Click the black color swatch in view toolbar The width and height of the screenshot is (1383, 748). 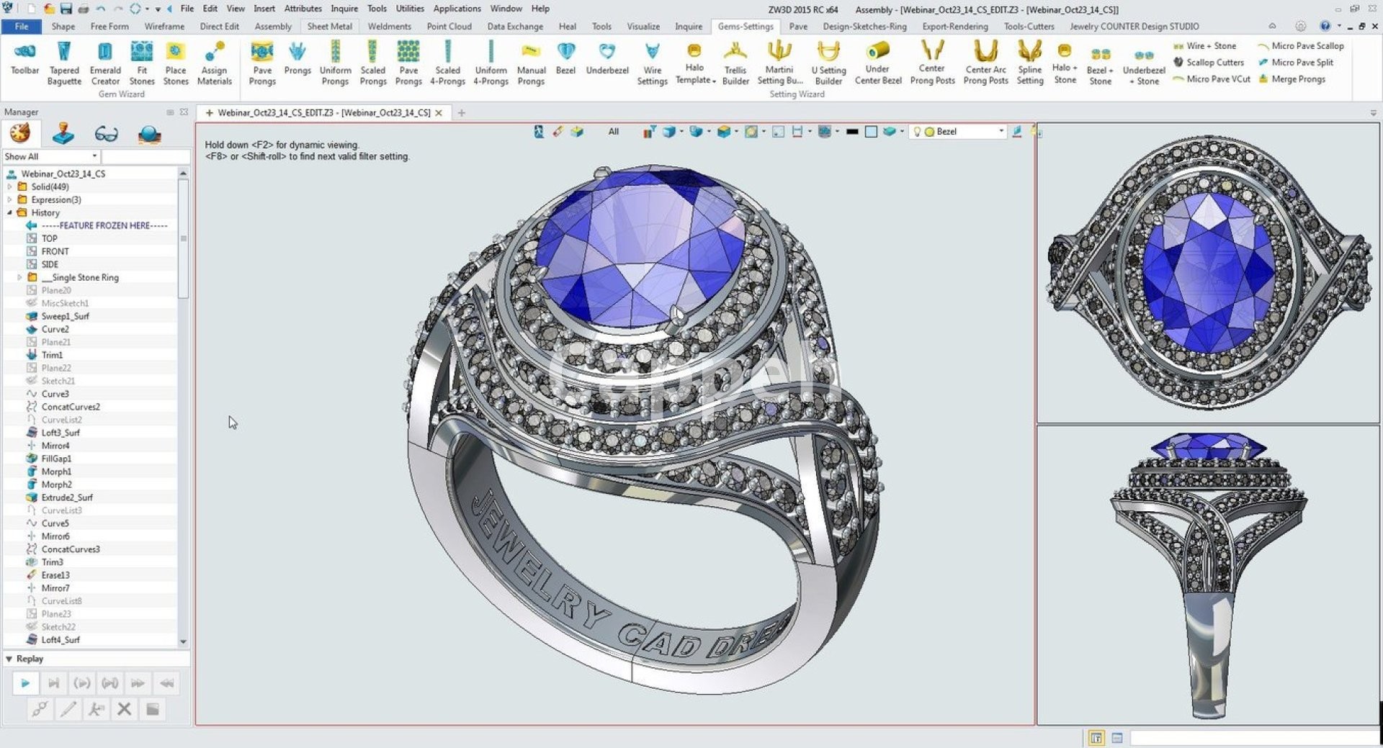(x=852, y=132)
